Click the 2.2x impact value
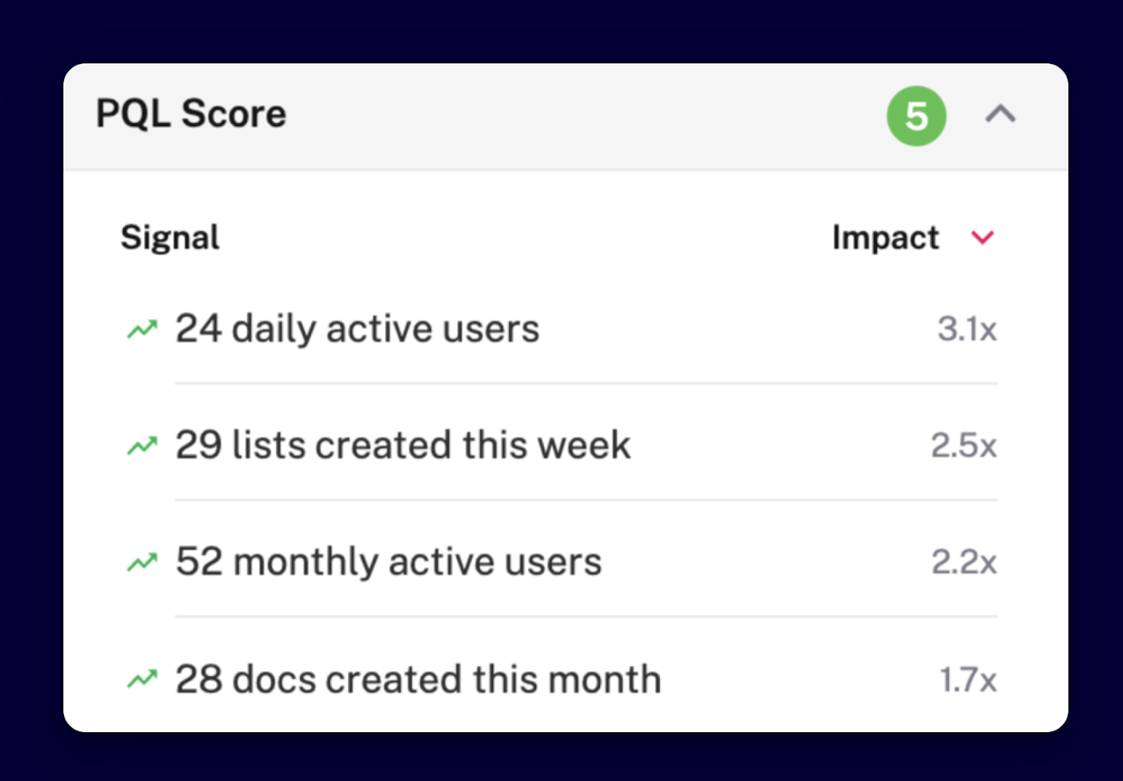Image resolution: width=1123 pixels, height=781 pixels. (964, 562)
